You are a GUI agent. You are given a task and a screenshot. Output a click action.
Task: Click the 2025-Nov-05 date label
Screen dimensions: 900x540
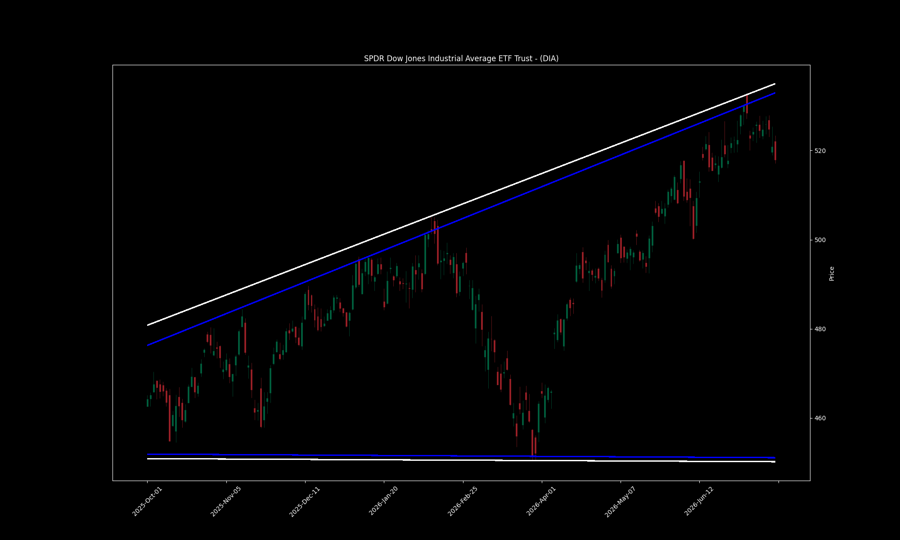226,501
